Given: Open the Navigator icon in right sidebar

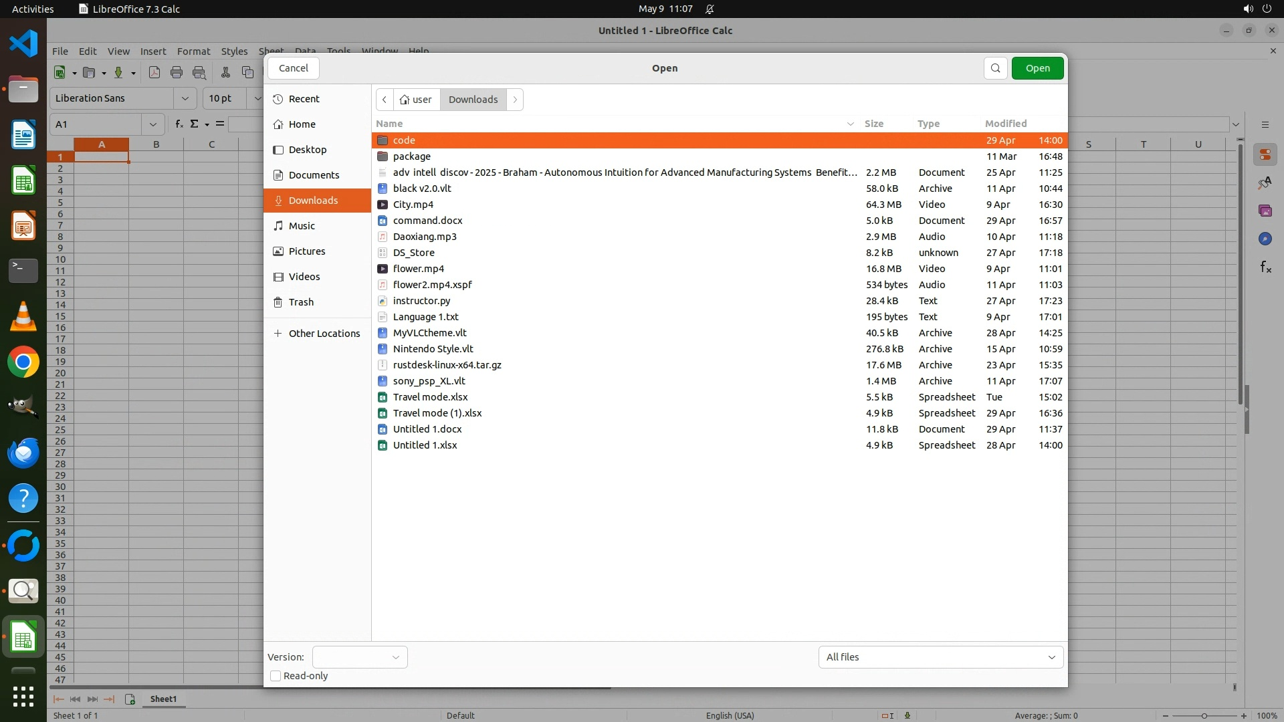Looking at the screenshot, I should pos(1265,239).
